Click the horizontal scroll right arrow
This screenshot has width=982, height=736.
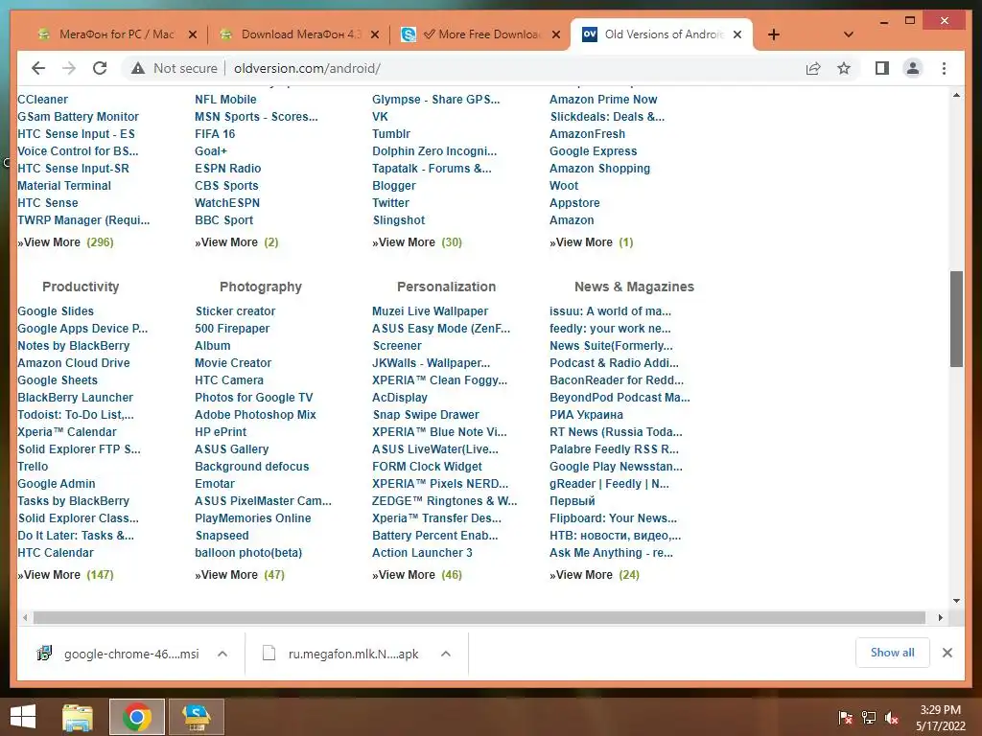point(940,618)
